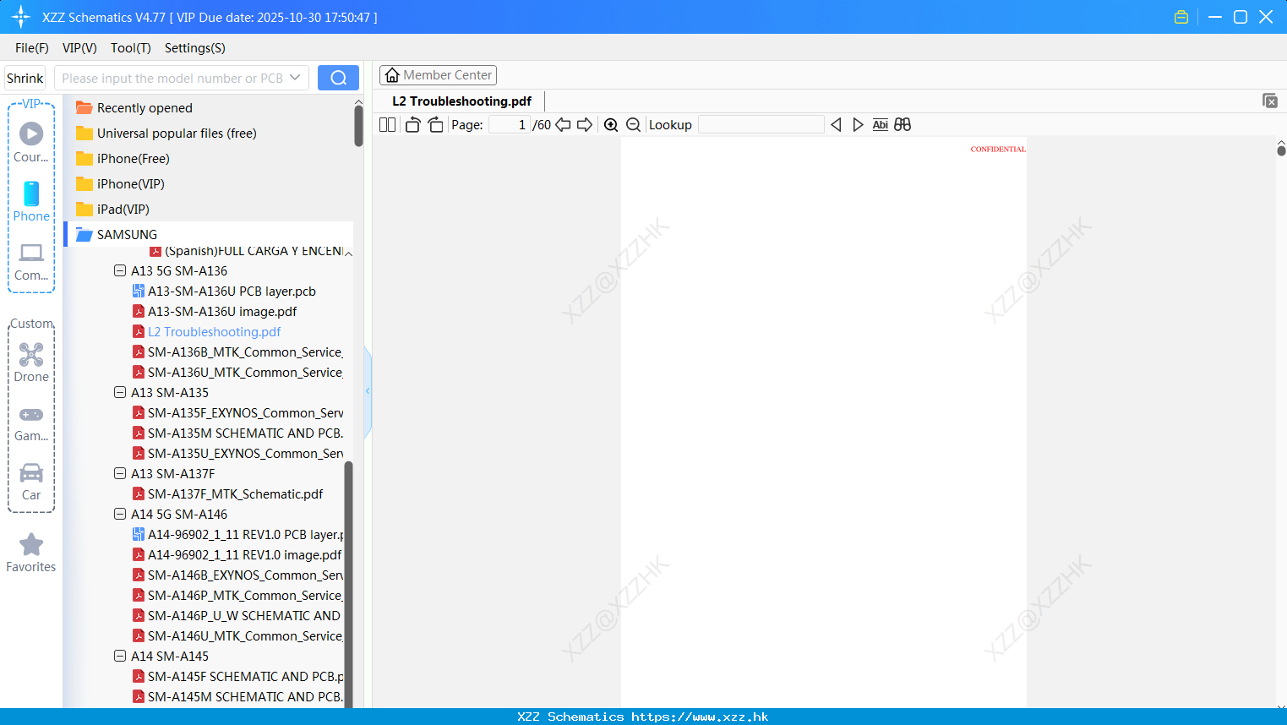1287x725 pixels.
Task: Open A14-96902_1_11 REV1.0 image.pdf
Action: [x=237, y=555]
